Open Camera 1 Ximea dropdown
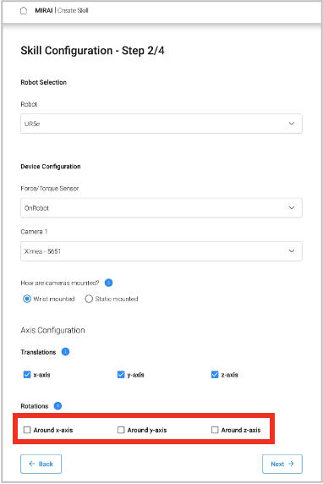Viewport: 323px width, 484px height. (161, 251)
